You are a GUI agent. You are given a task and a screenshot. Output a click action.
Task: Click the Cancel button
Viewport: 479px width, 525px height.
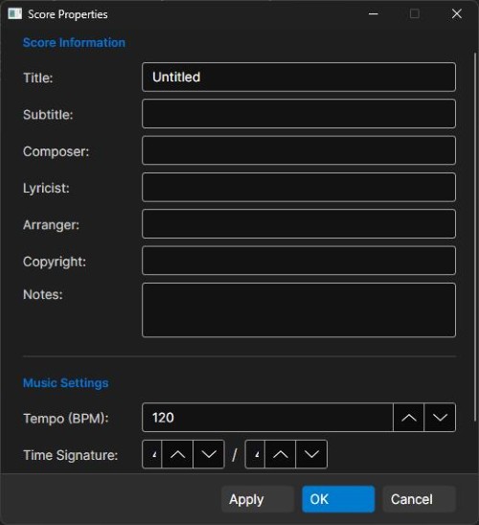tap(419, 499)
